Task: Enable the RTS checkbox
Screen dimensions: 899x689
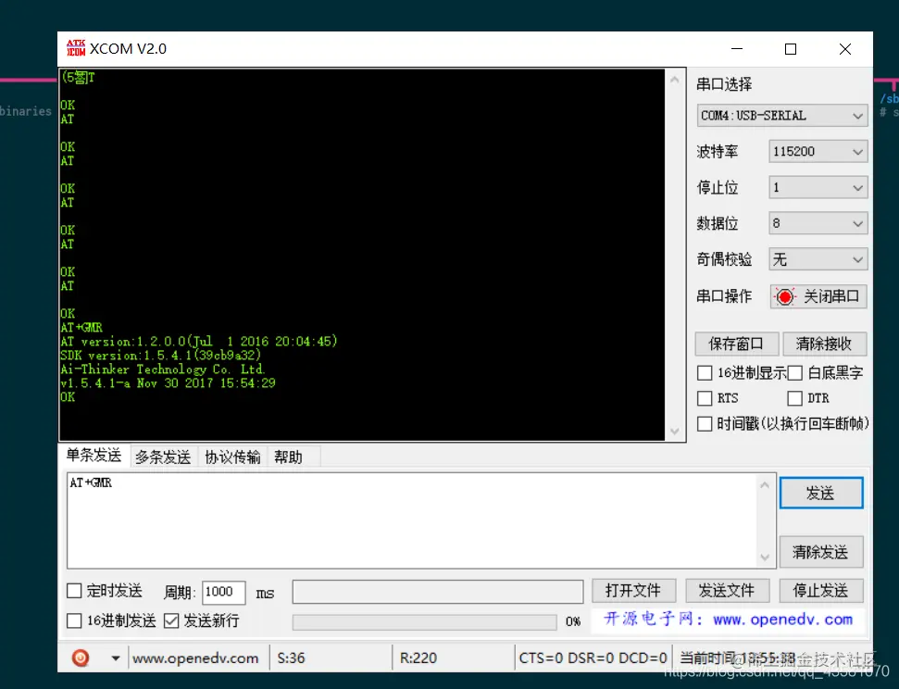Action: pos(705,398)
